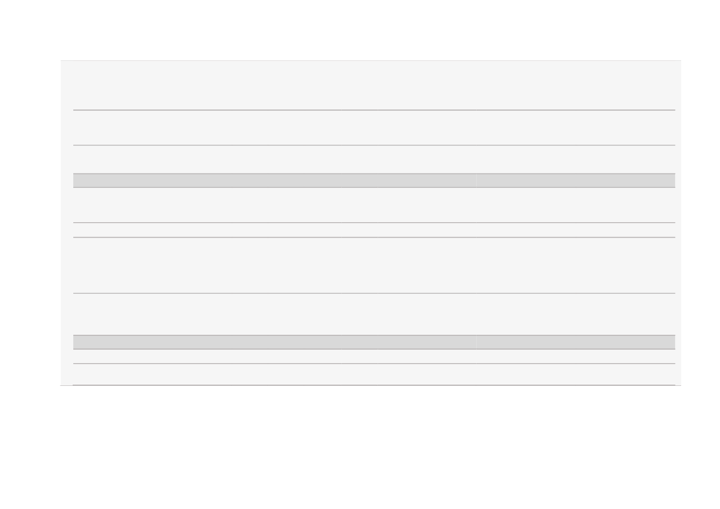Image resolution: width=720 pixels, height=509 pixels.
Task: Click the lower dark gray shaded bar
Action: click(x=374, y=342)
